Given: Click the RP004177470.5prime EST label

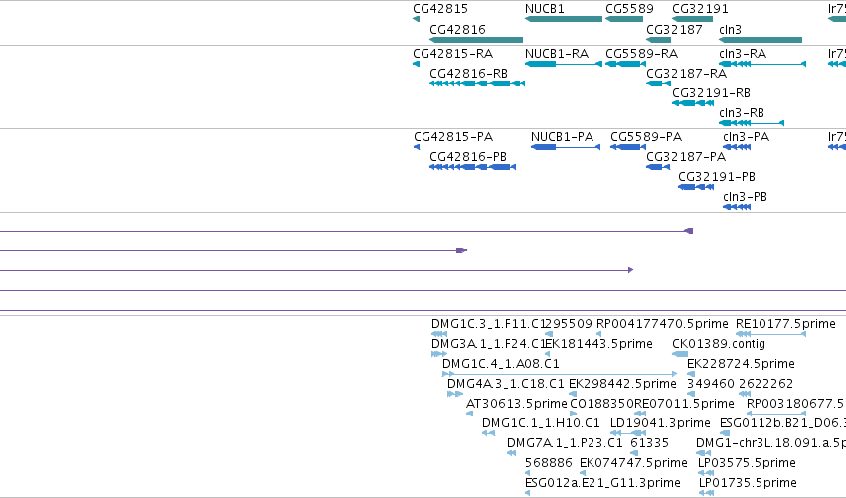Looking at the screenshot, I should click(662, 324).
